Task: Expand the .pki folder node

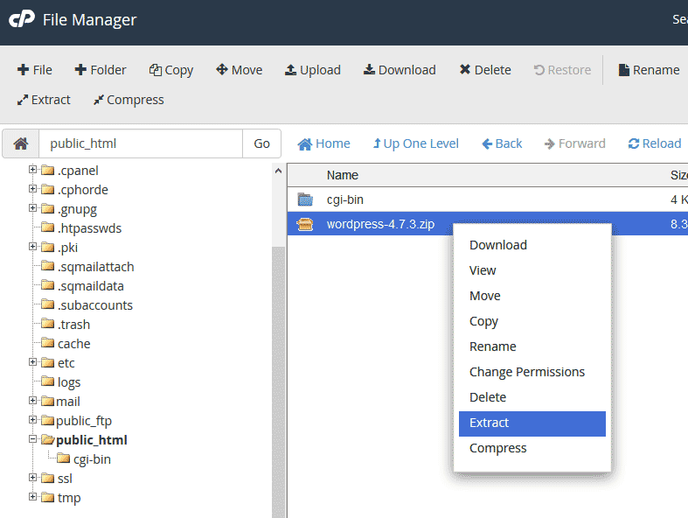Action: [32, 247]
